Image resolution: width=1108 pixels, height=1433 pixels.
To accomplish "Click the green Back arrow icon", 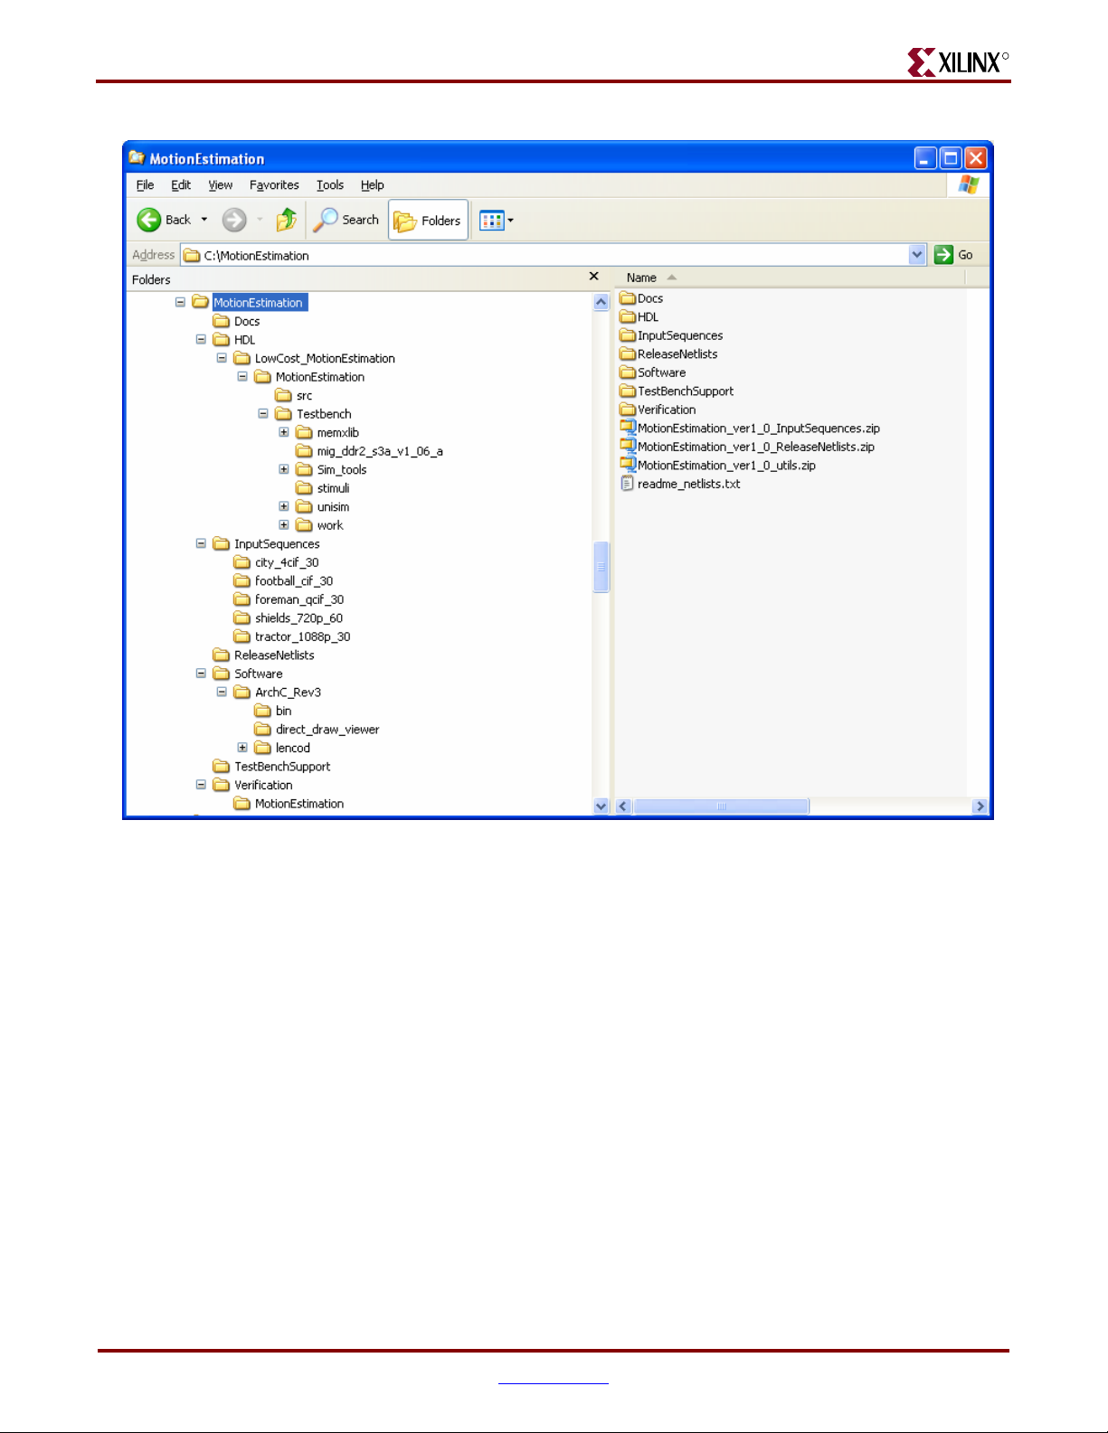I will tap(148, 220).
